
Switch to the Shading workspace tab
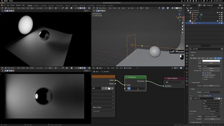coord(68,6)
